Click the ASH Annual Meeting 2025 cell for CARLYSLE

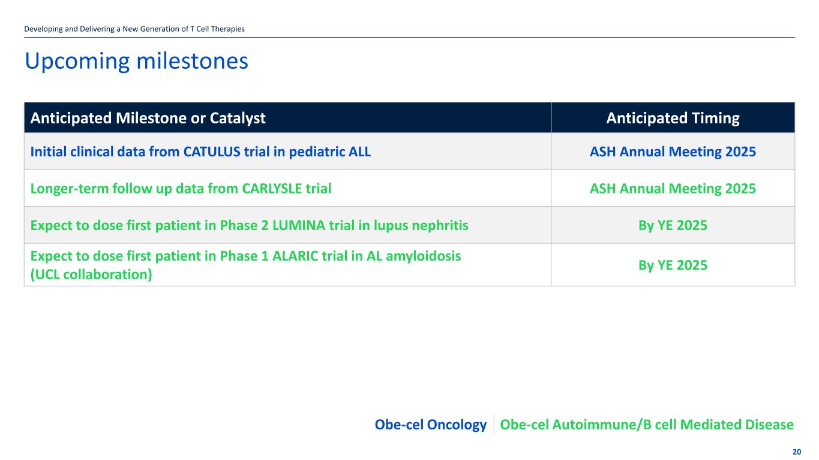(x=673, y=189)
